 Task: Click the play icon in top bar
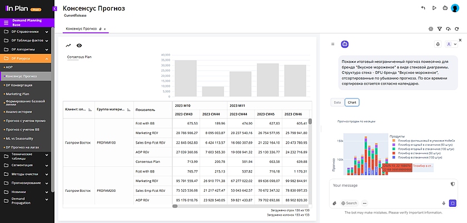(x=434, y=8)
